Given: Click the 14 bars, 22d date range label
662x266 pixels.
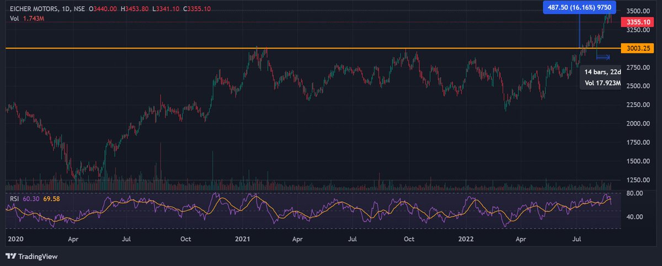Looking at the screenshot, I should (604, 72).
